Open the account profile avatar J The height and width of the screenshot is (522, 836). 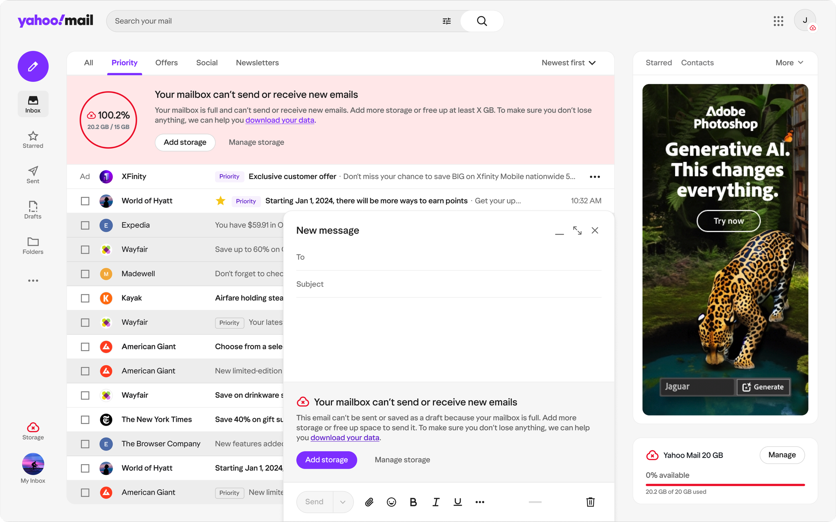(805, 20)
